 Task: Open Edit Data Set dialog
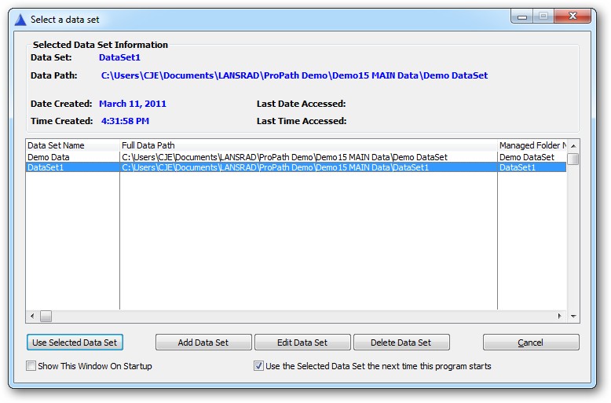tap(302, 343)
